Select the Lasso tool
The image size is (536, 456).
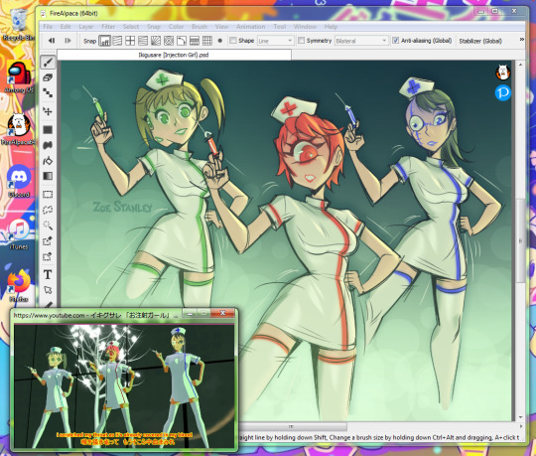[48, 210]
